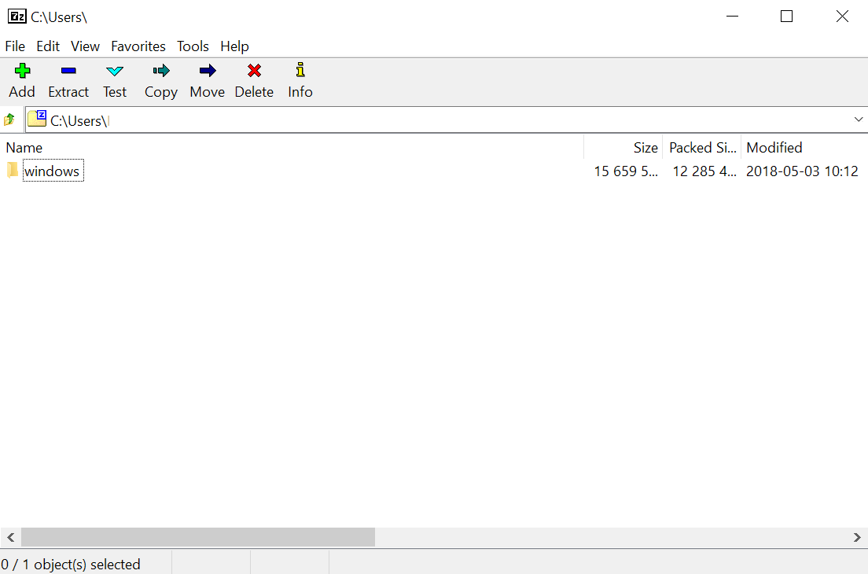The height and width of the screenshot is (574, 868).
Task: Click the red Delete X icon
Action: 254,71
